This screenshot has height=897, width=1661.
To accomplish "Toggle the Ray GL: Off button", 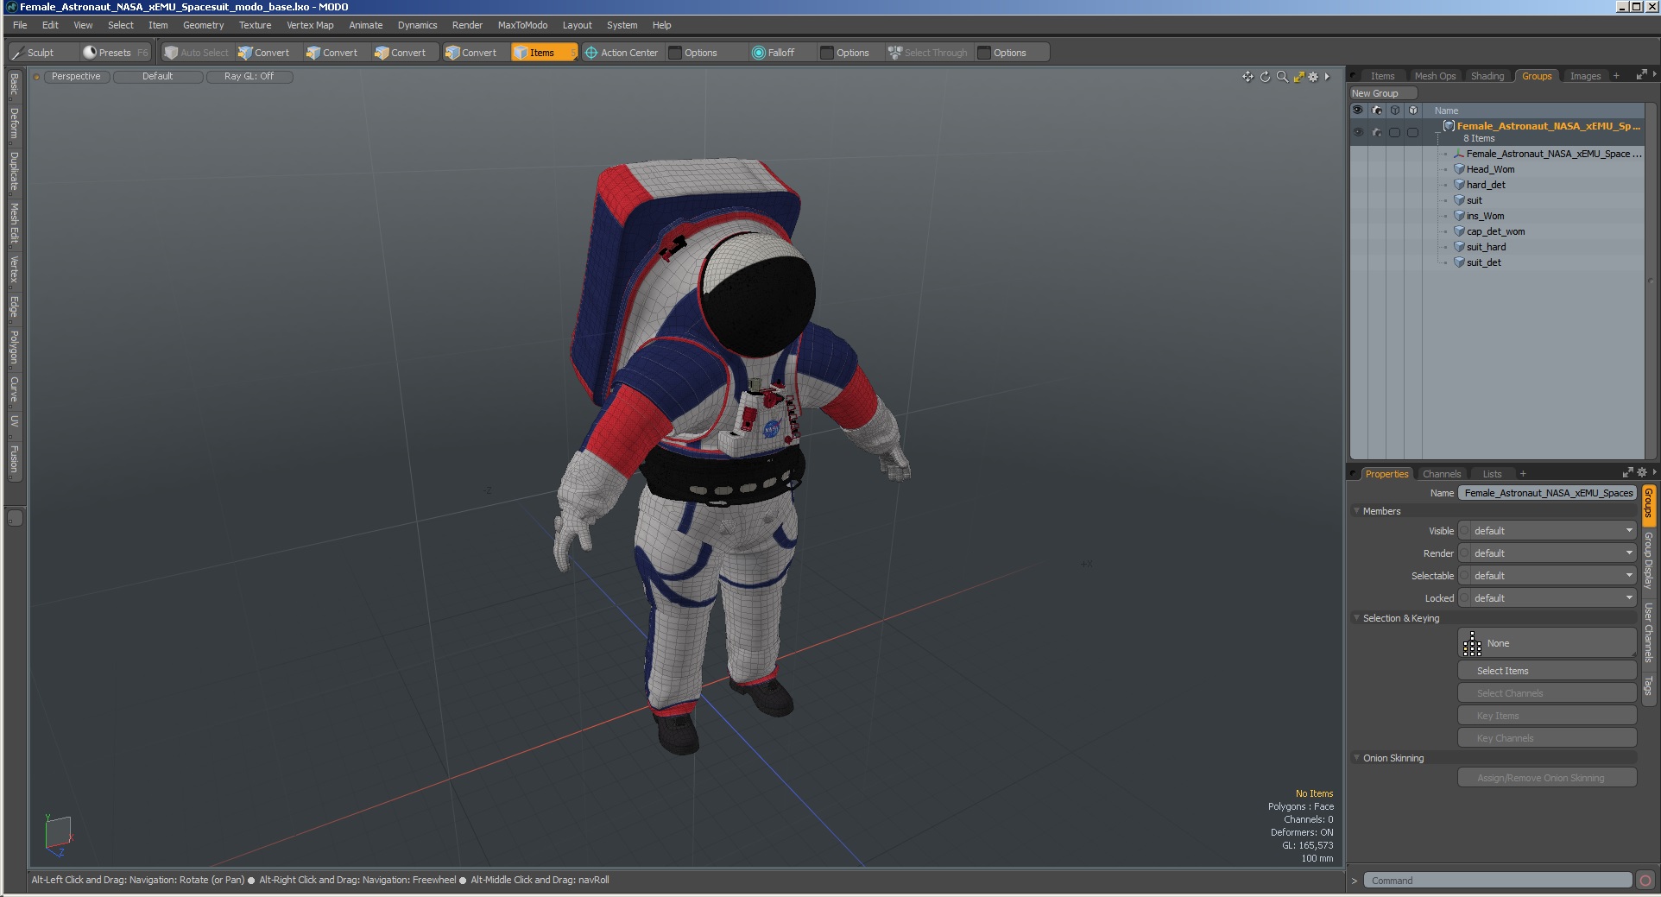I will click(x=249, y=77).
